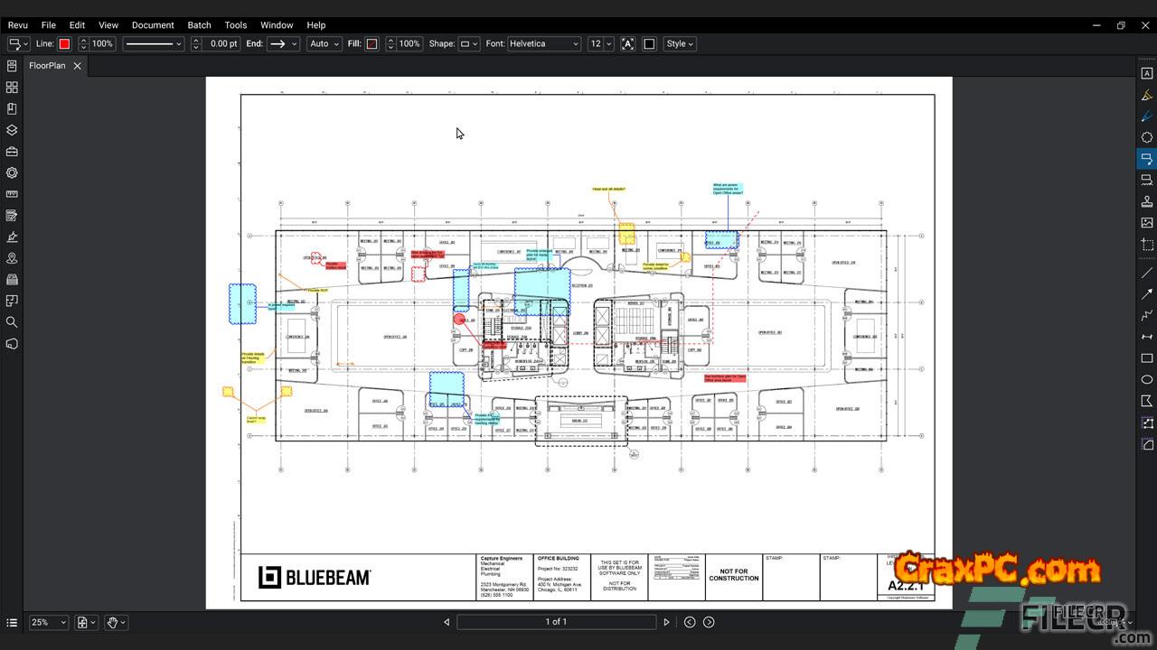1157x650 pixels.
Task: Go to the previous view
Action: 690,622
